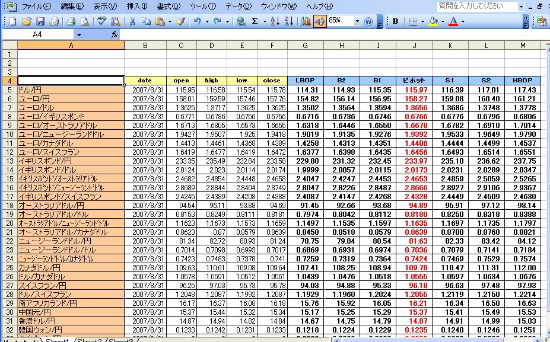The height and width of the screenshot is (342, 550).
Task: Create a new workbook with the New icon
Action: [x=12, y=22]
